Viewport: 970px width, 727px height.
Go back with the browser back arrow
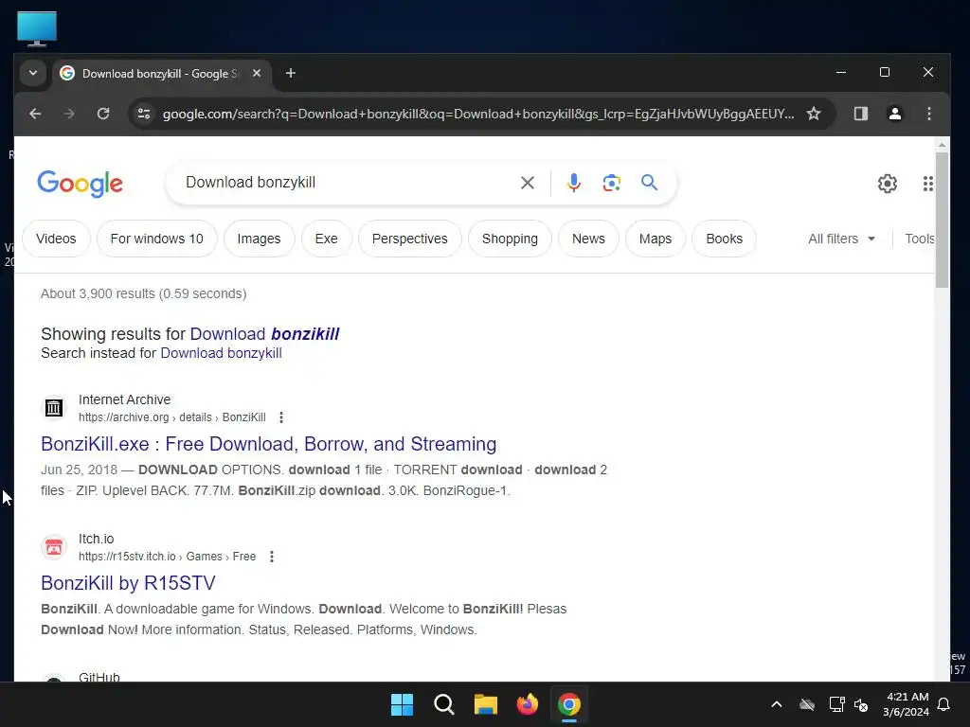click(x=35, y=114)
